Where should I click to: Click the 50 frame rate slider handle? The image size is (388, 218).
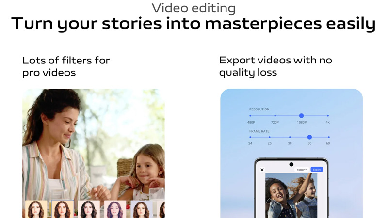(x=309, y=137)
